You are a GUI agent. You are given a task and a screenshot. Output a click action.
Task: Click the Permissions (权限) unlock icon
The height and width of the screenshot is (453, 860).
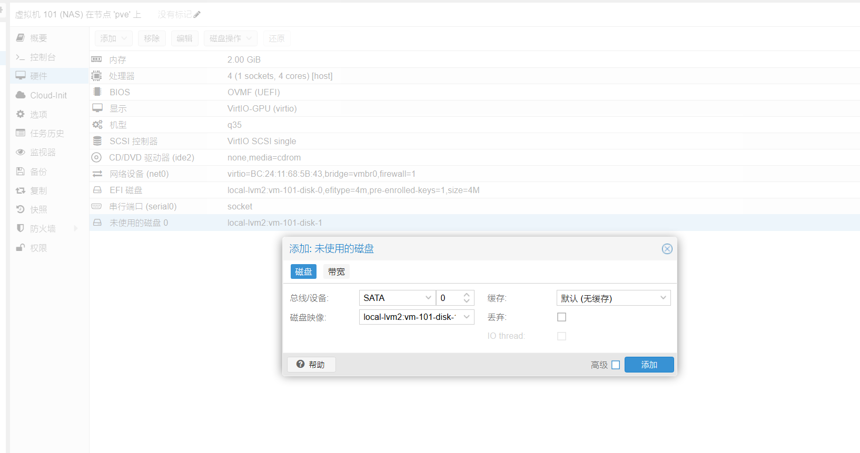coord(21,248)
